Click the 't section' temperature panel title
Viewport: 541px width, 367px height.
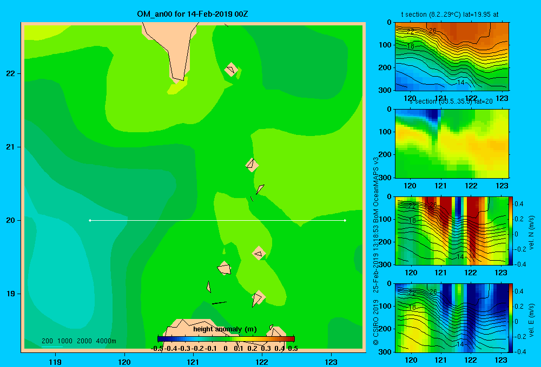pos(450,15)
